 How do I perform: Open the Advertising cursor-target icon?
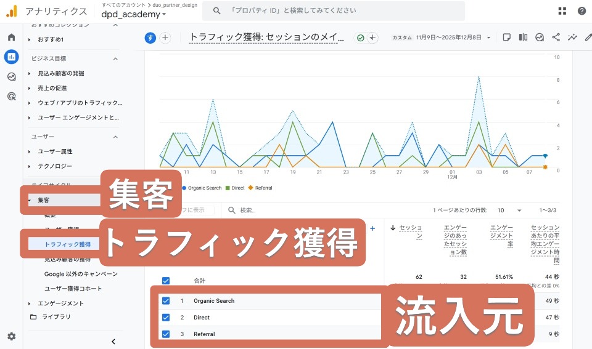(x=11, y=96)
